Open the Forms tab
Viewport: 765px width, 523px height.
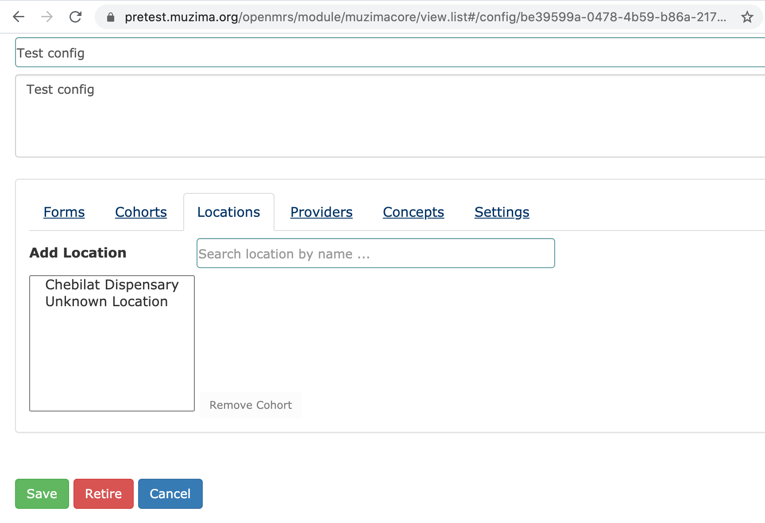point(64,212)
